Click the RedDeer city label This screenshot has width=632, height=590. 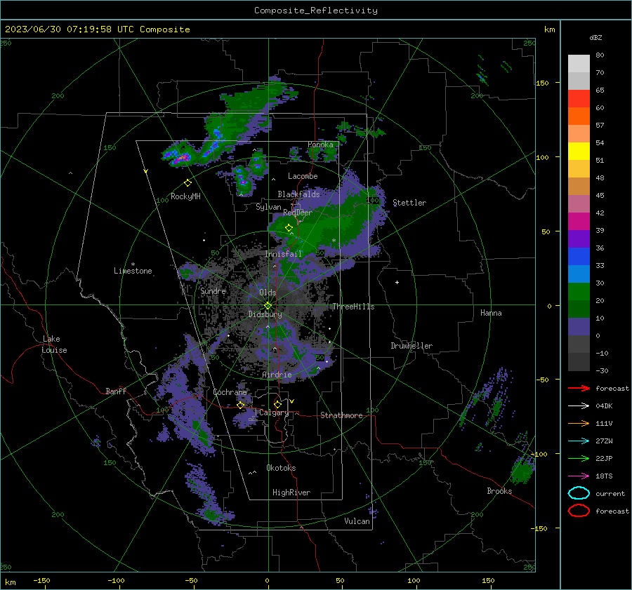pos(298,213)
